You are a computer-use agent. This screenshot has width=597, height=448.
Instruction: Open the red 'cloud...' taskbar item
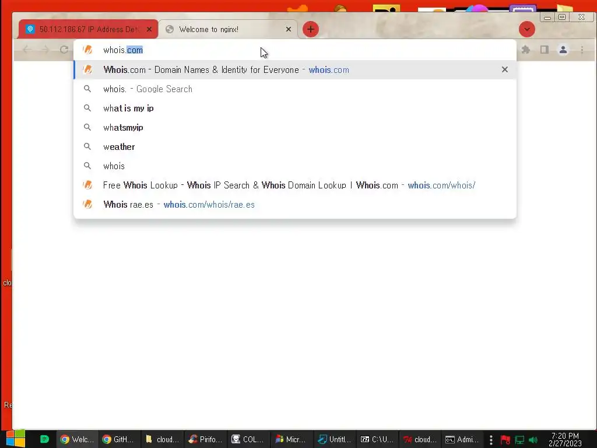[421, 439]
